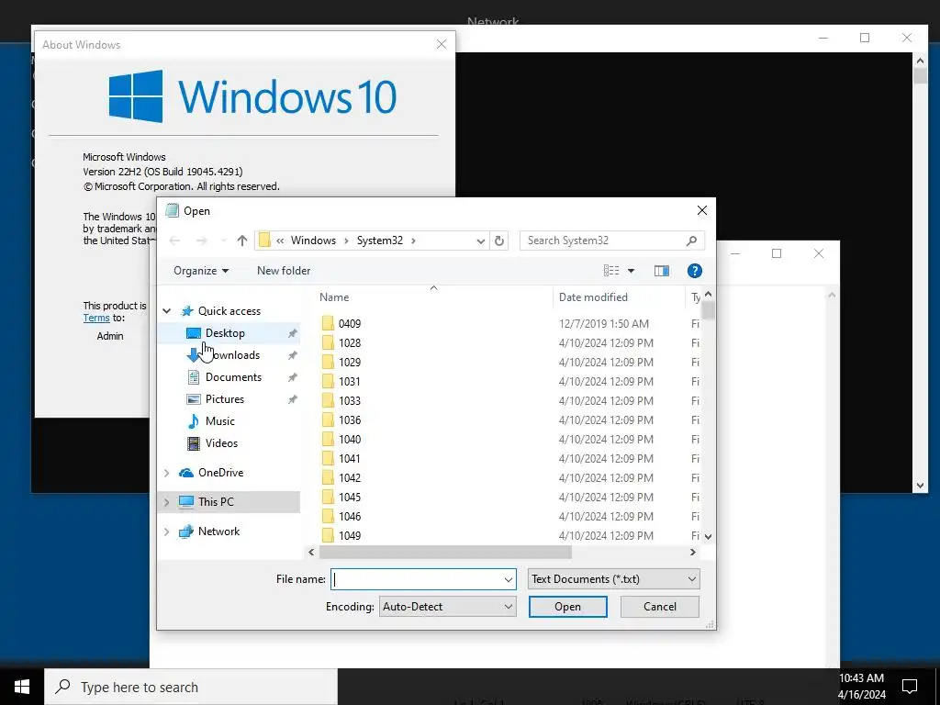940x705 pixels.
Task: Open the Help question mark icon
Action: pyautogui.click(x=694, y=271)
